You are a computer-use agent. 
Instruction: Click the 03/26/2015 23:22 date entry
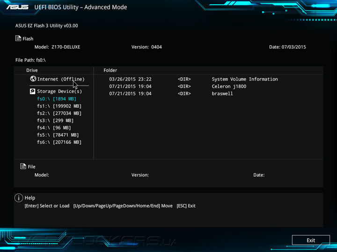(x=130, y=79)
